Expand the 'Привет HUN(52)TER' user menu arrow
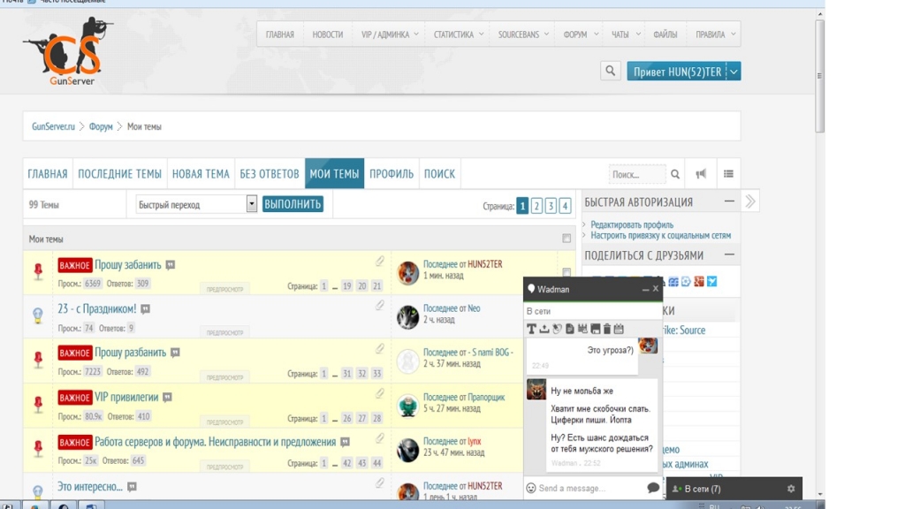 [x=734, y=72]
